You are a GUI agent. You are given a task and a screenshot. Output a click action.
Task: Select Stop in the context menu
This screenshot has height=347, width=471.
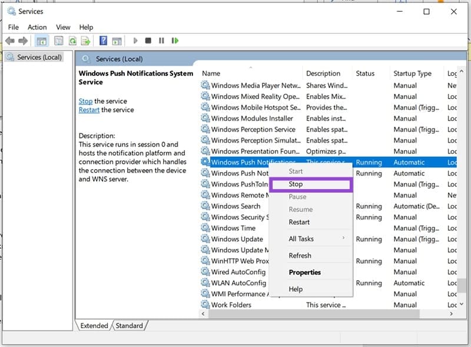pos(295,184)
